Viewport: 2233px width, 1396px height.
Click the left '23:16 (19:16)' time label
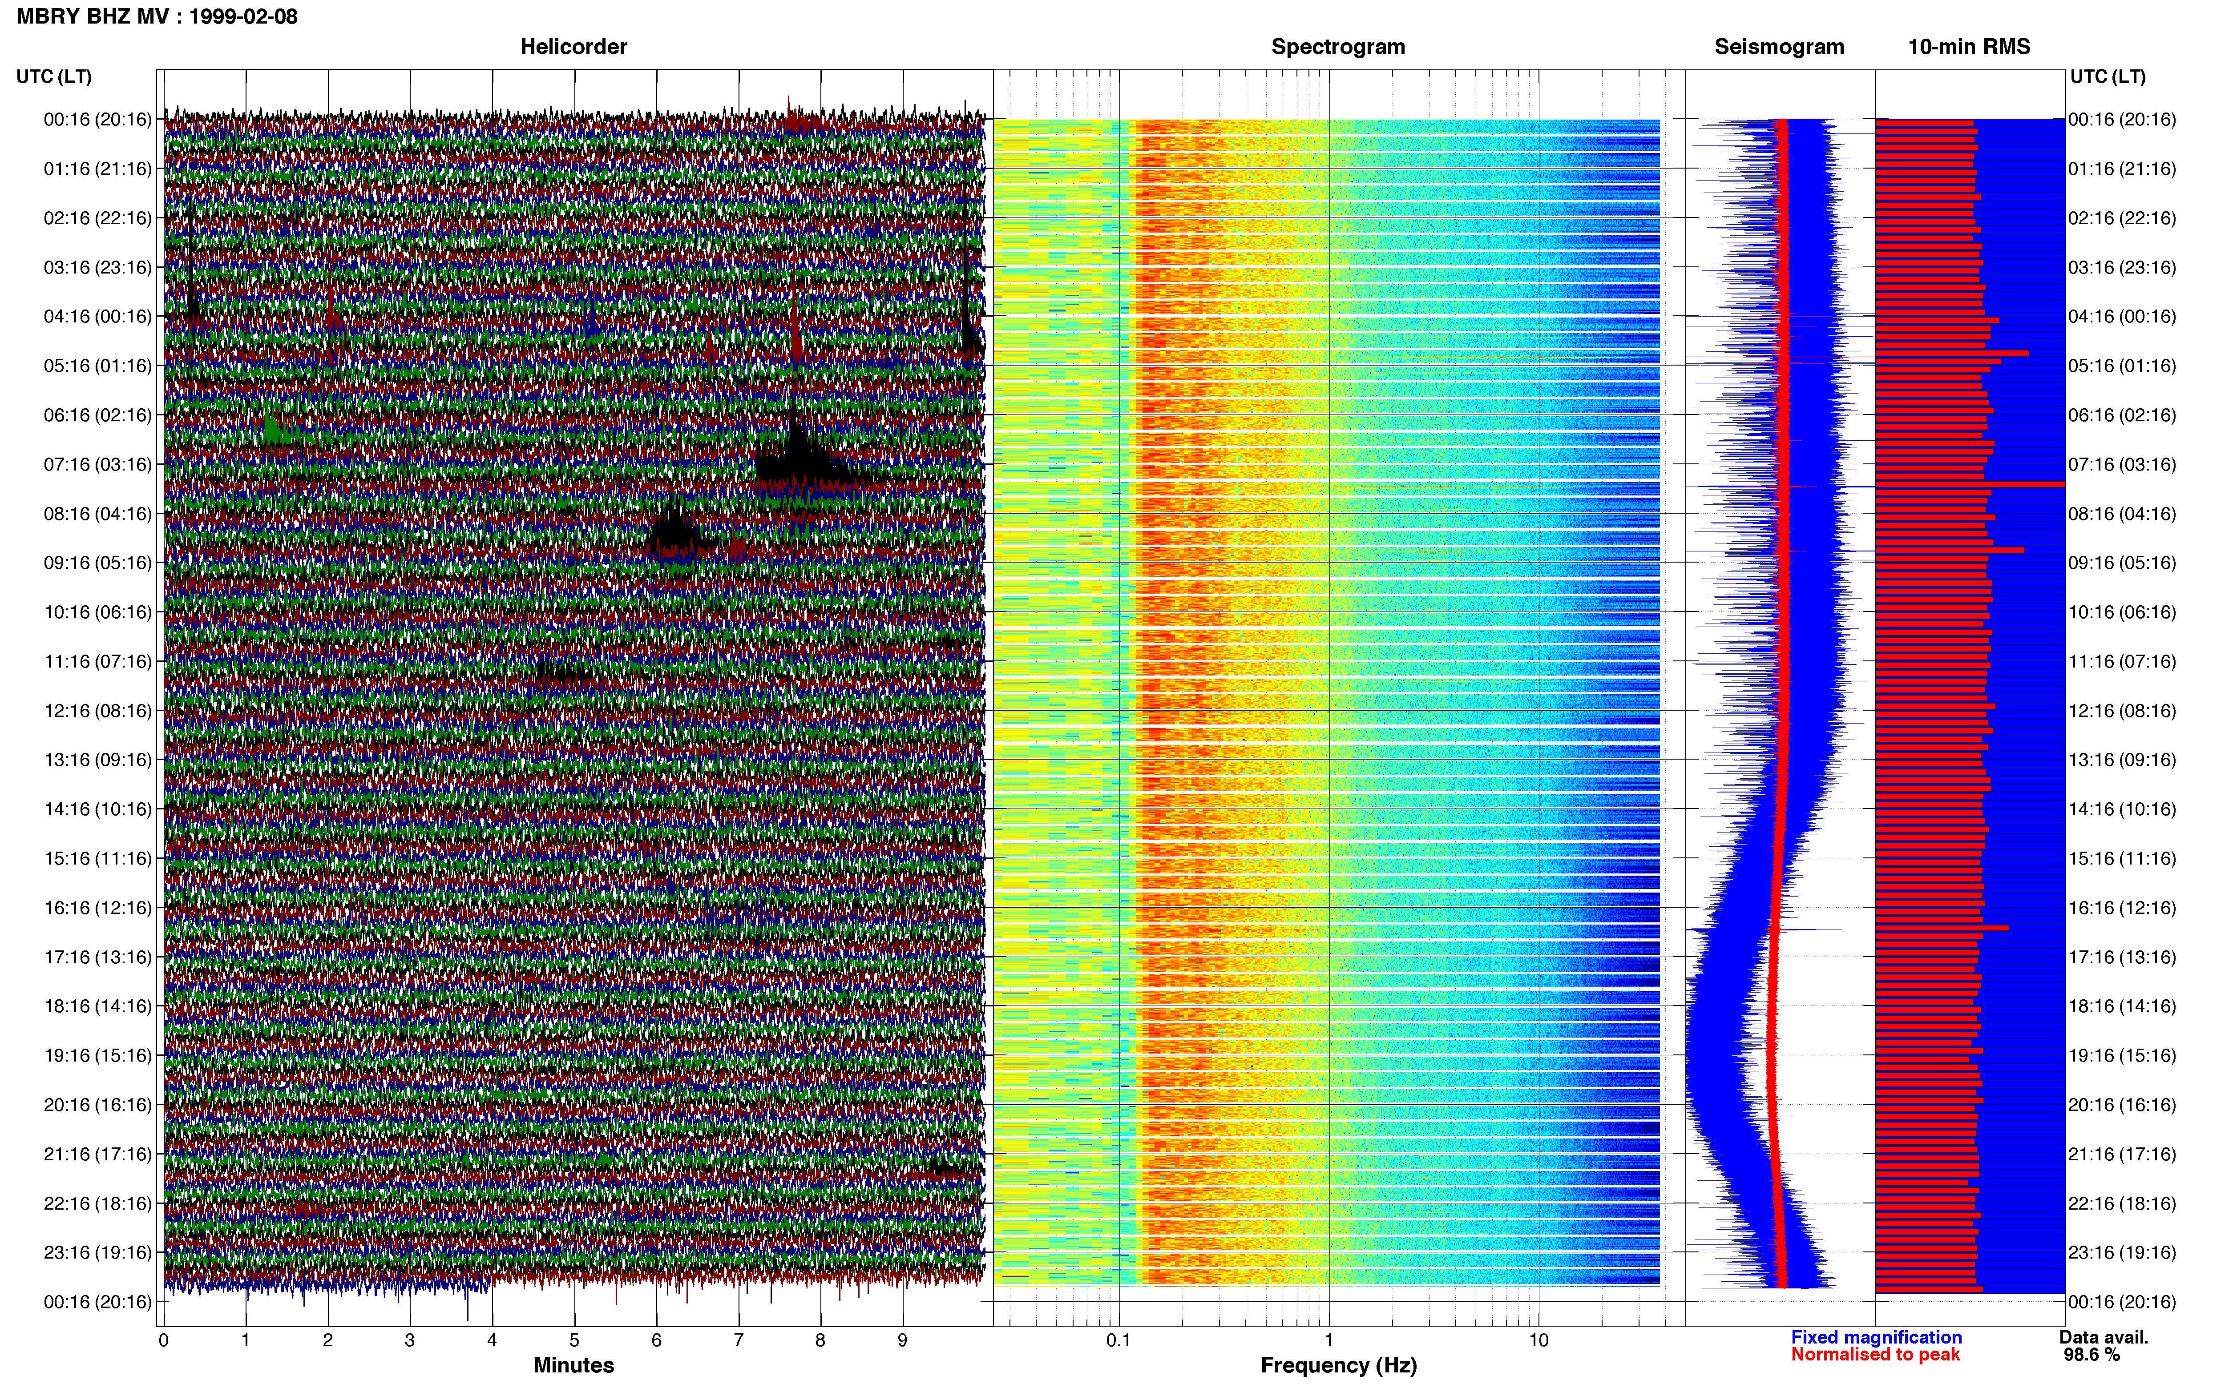click(98, 1253)
